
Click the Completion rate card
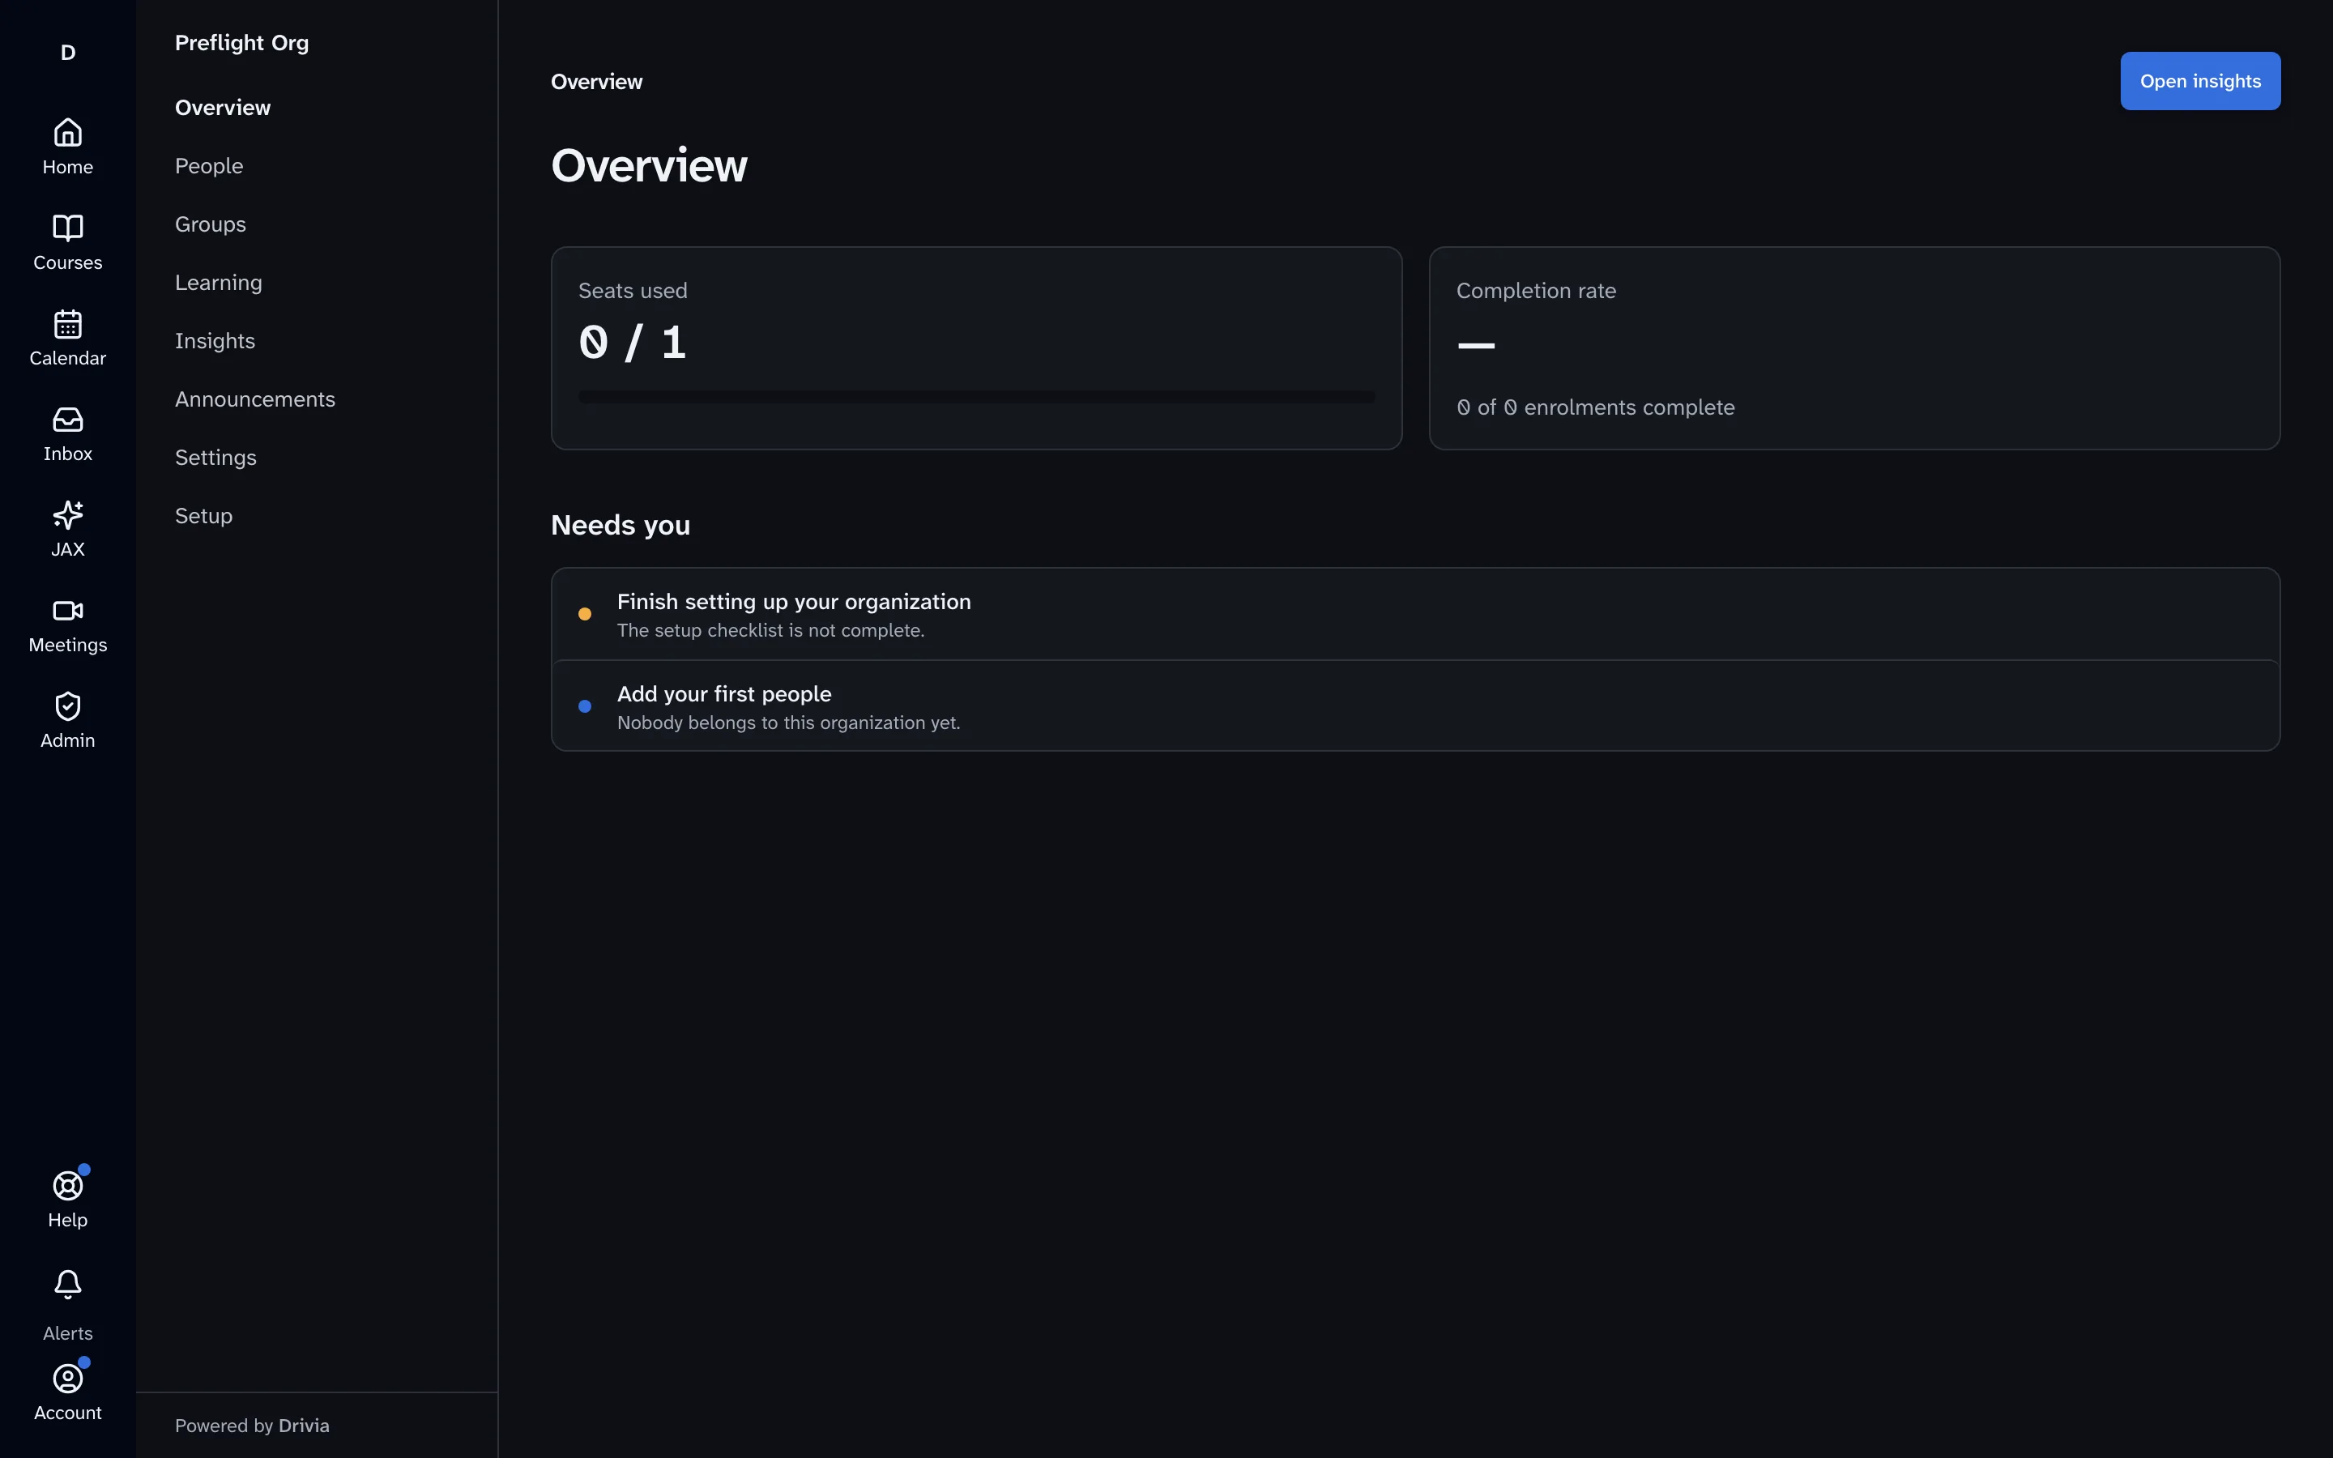1854,348
